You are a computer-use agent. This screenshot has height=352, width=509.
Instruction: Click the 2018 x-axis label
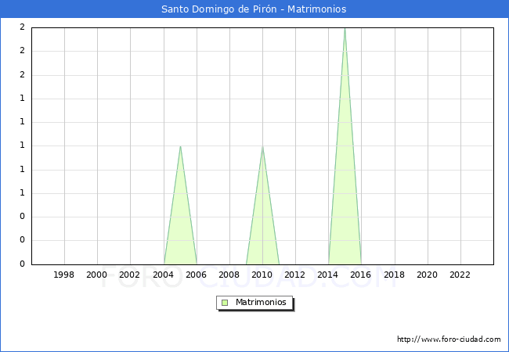(x=394, y=275)
